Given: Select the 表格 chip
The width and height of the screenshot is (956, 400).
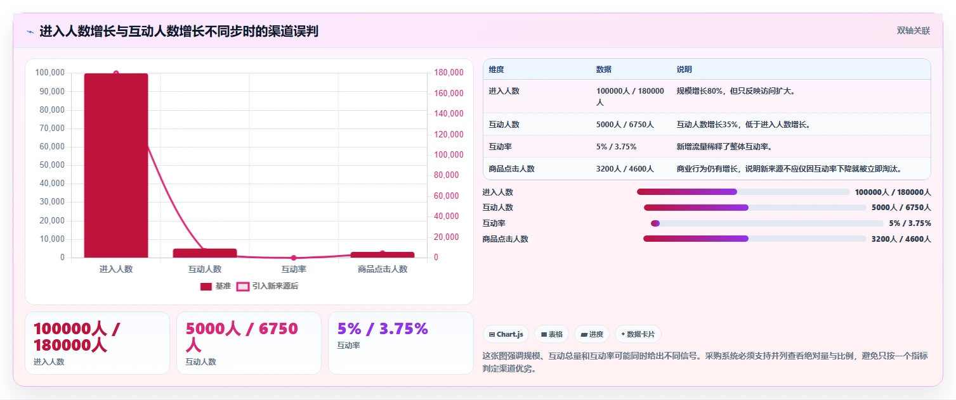Looking at the screenshot, I should [x=552, y=334].
